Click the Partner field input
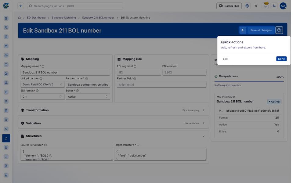Image resolution: width=293 pixels, height=183 pixels. (162, 84)
